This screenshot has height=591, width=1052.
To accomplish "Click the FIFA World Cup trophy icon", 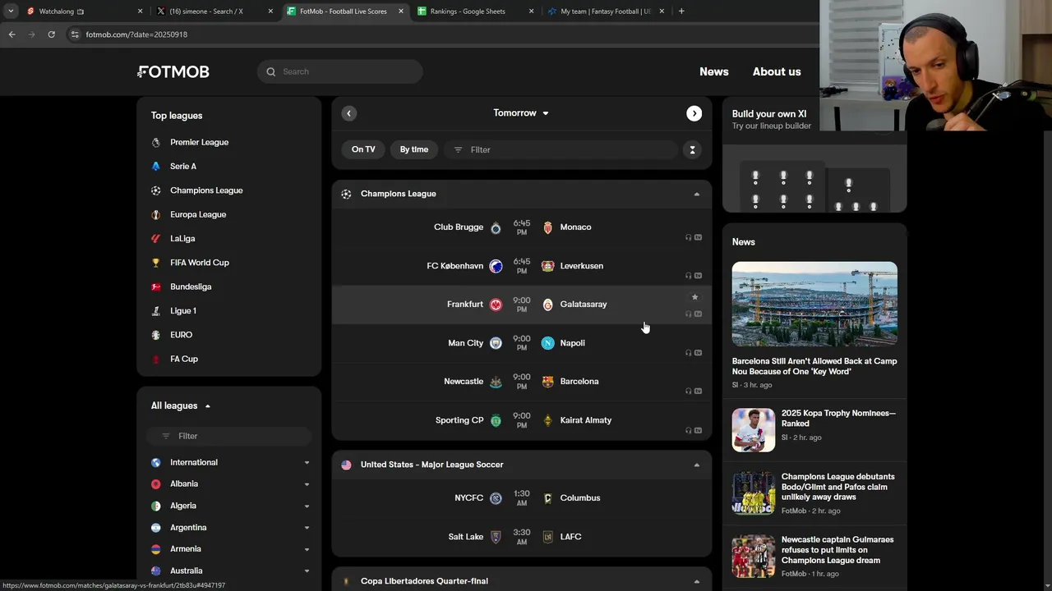I will (x=156, y=263).
